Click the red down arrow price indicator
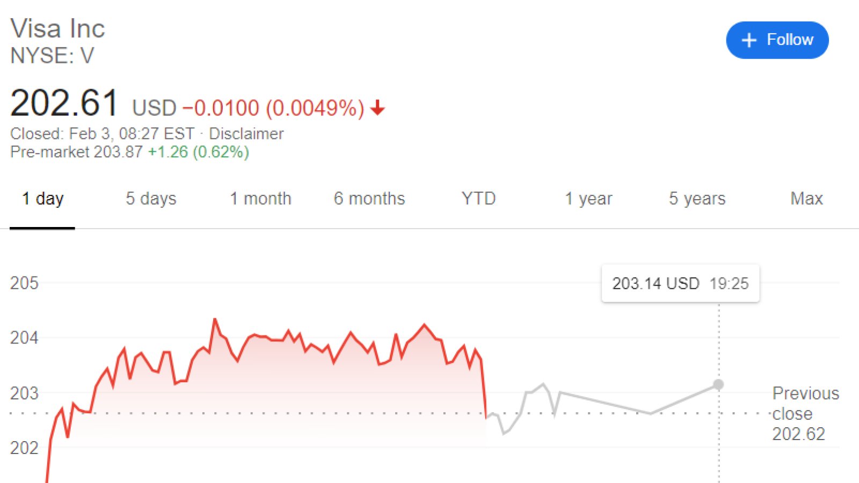Image resolution: width=859 pixels, height=483 pixels. point(377,108)
